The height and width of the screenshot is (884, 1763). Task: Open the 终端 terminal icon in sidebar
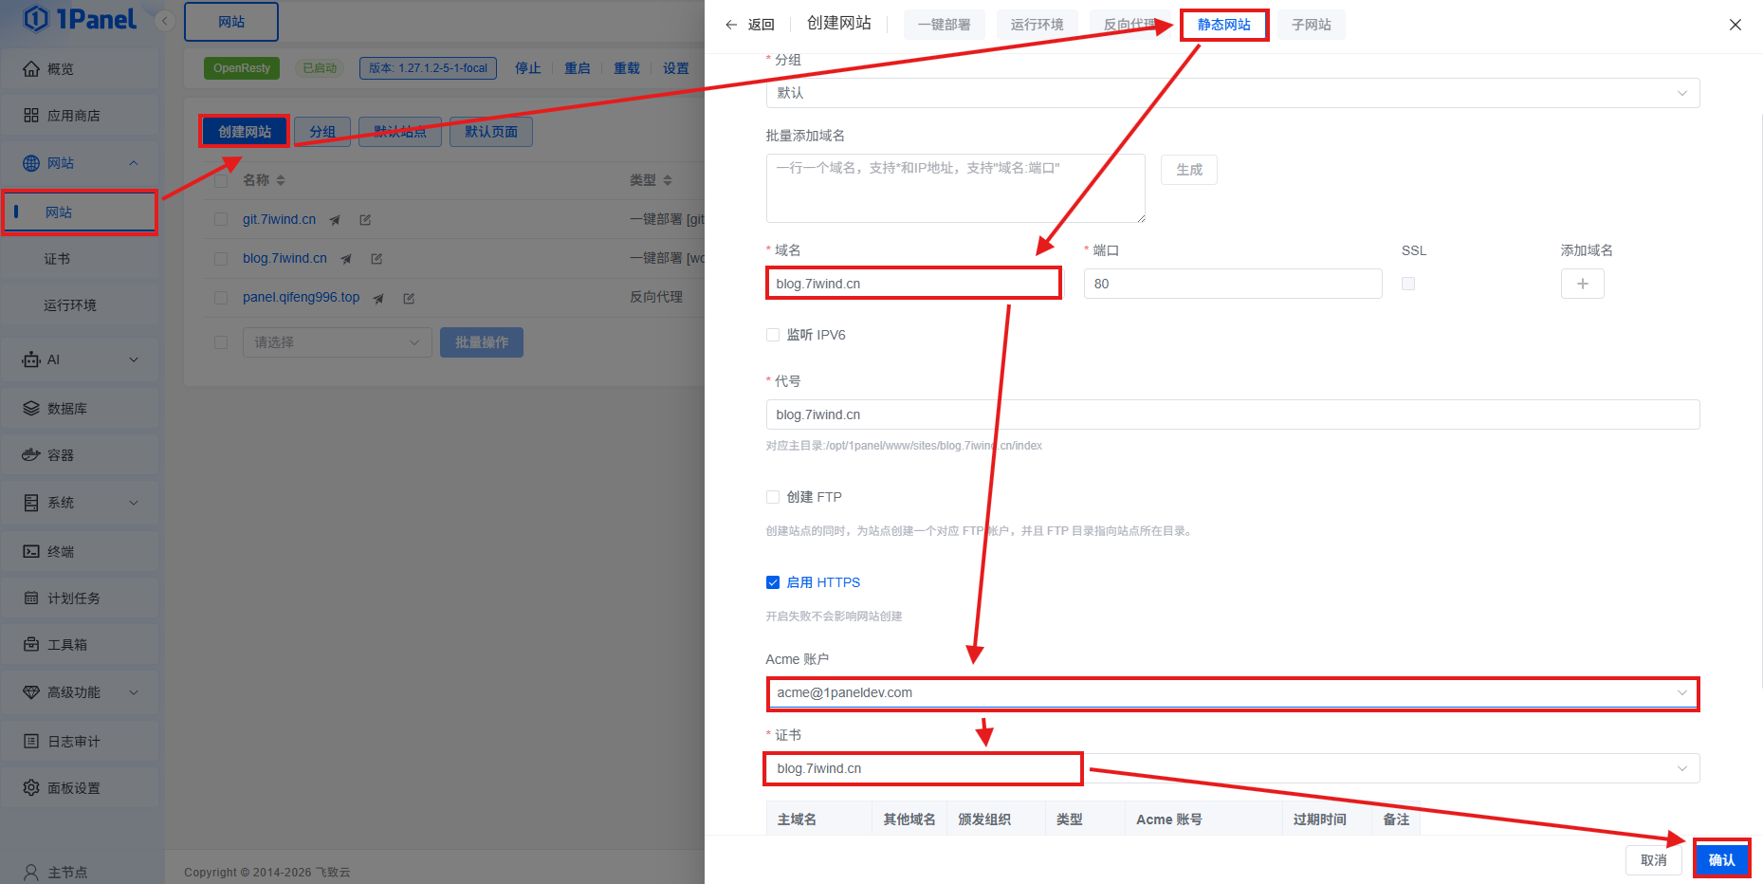point(31,551)
